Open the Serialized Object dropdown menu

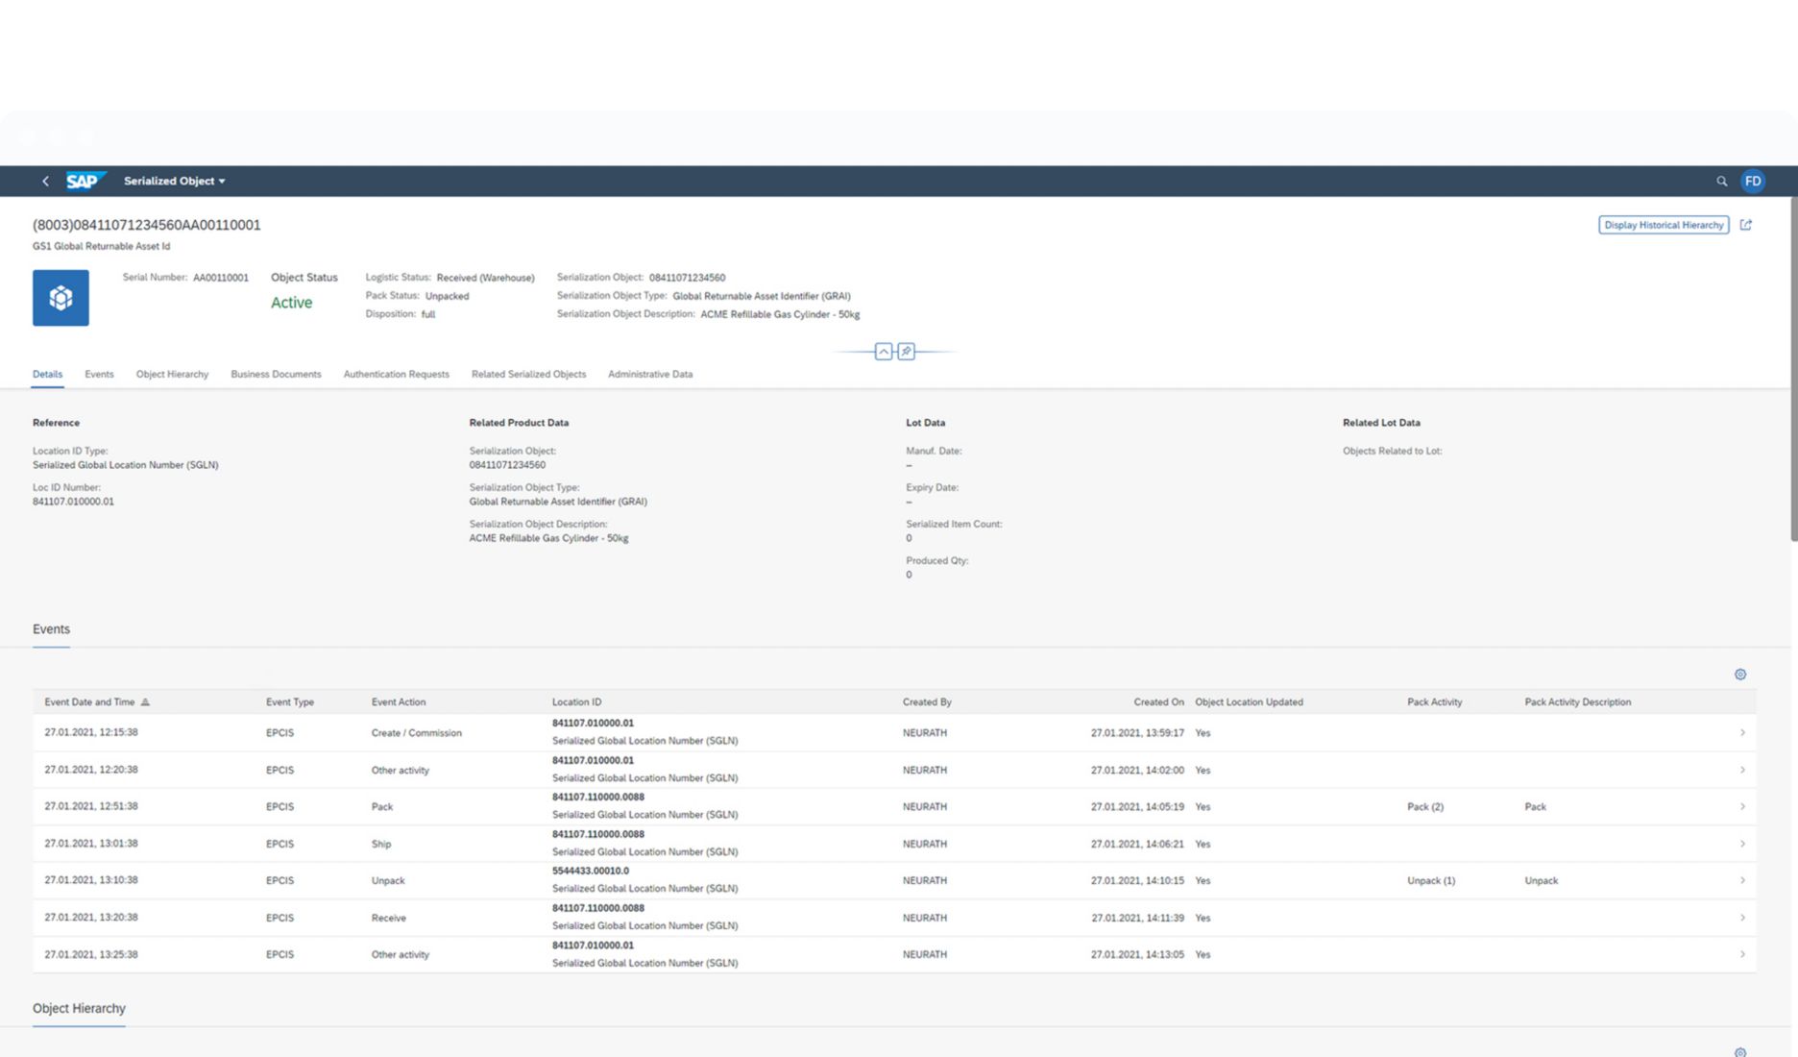[x=174, y=181]
